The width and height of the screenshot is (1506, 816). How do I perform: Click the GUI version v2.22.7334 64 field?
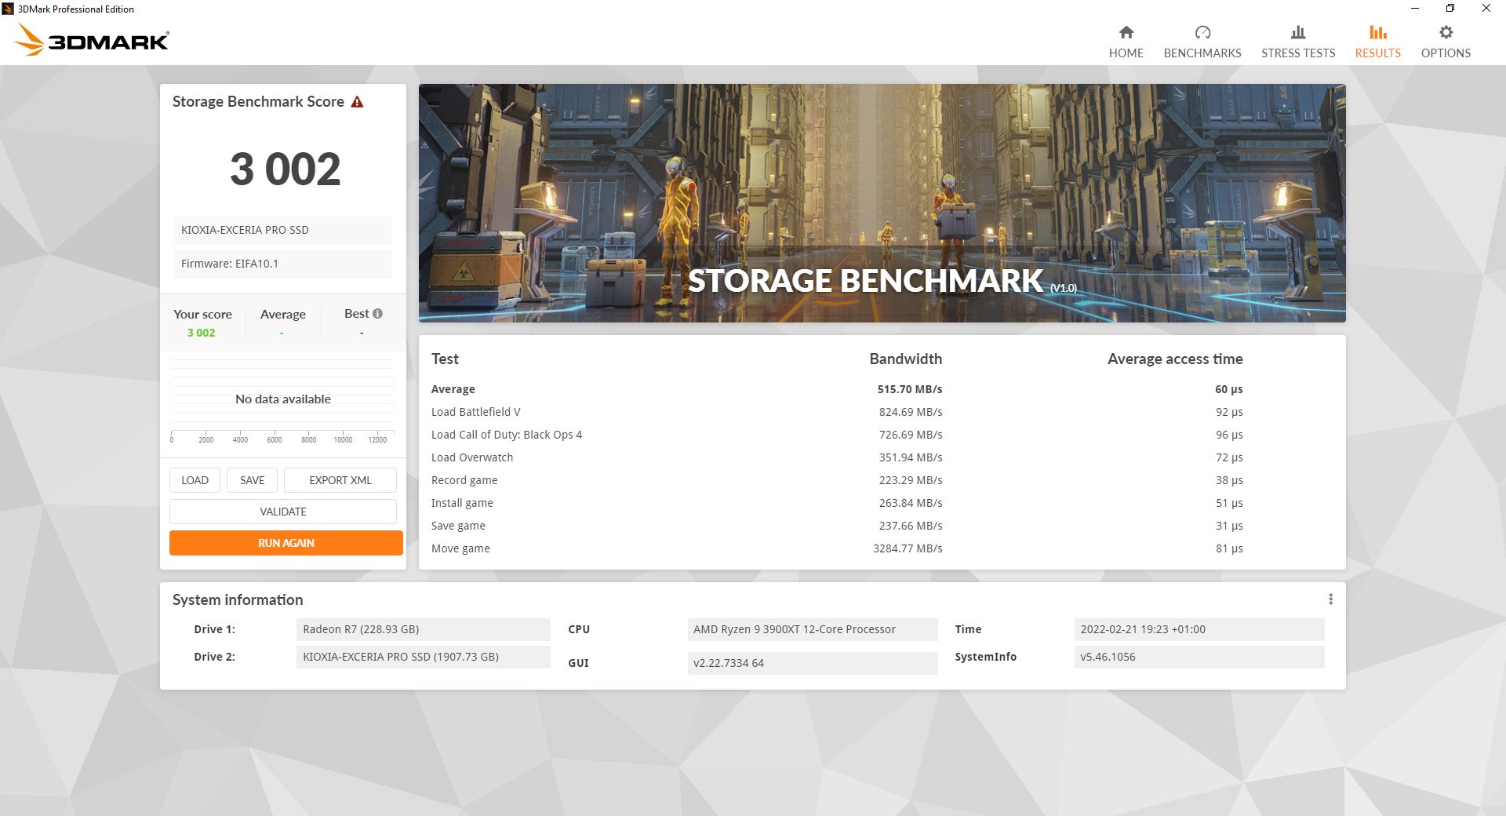(812, 663)
